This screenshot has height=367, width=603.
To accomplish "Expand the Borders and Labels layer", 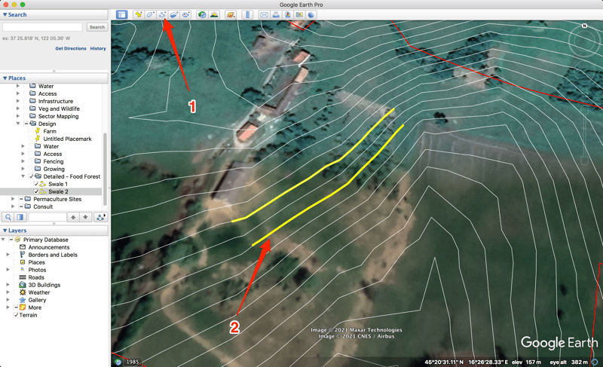I will [x=8, y=255].
